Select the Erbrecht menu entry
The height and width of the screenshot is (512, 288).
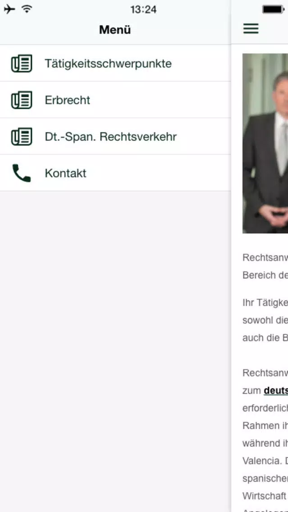click(115, 100)
